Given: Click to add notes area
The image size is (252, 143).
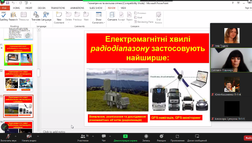Looking at the screenshot, I should coord(54,132).
